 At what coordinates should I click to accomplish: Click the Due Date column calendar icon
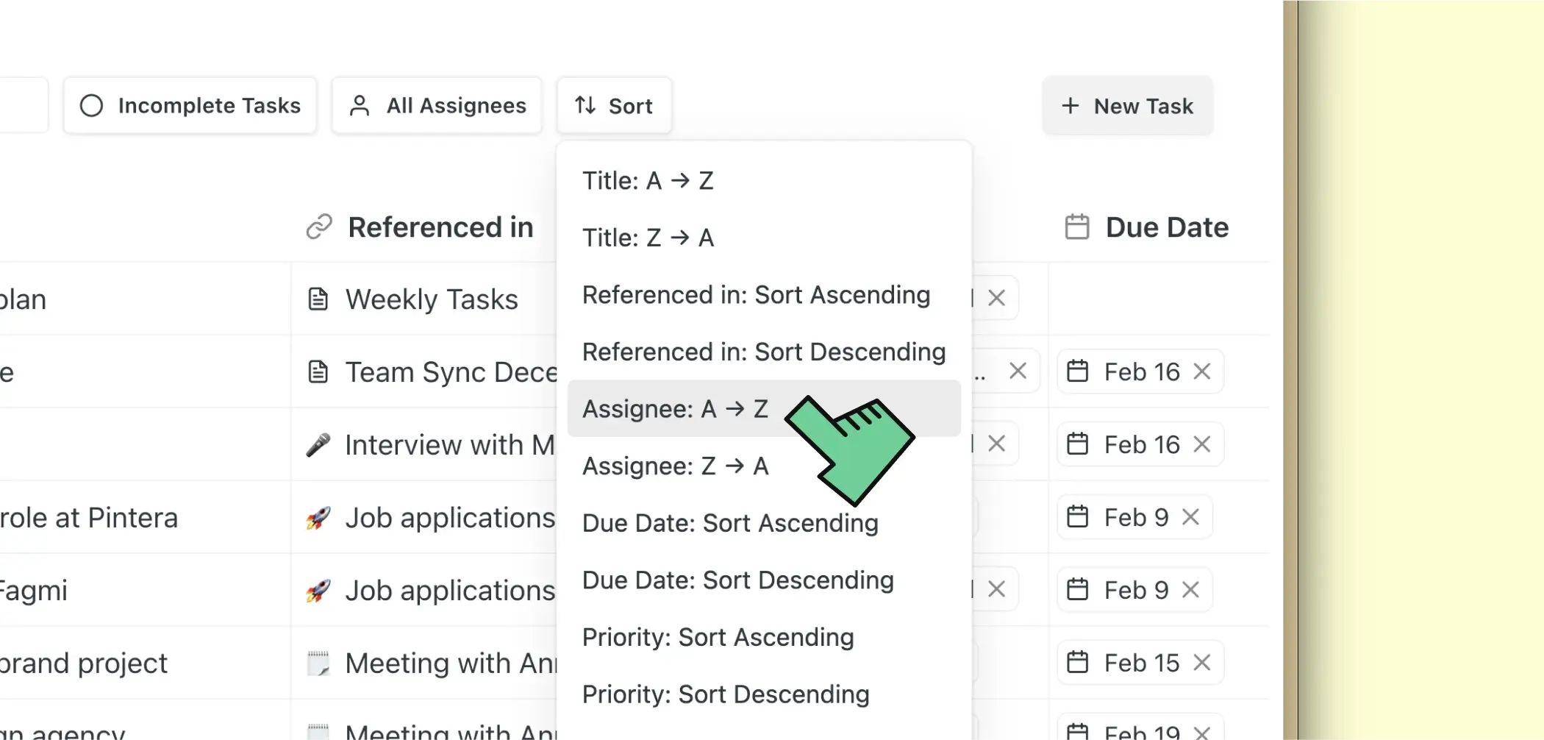point(1077,227)
